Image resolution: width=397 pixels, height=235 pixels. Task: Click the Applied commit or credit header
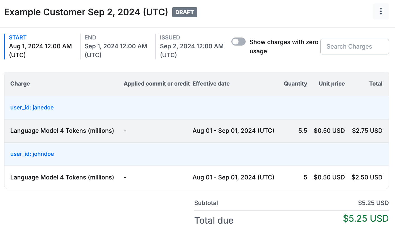click(x=157, y=84)
